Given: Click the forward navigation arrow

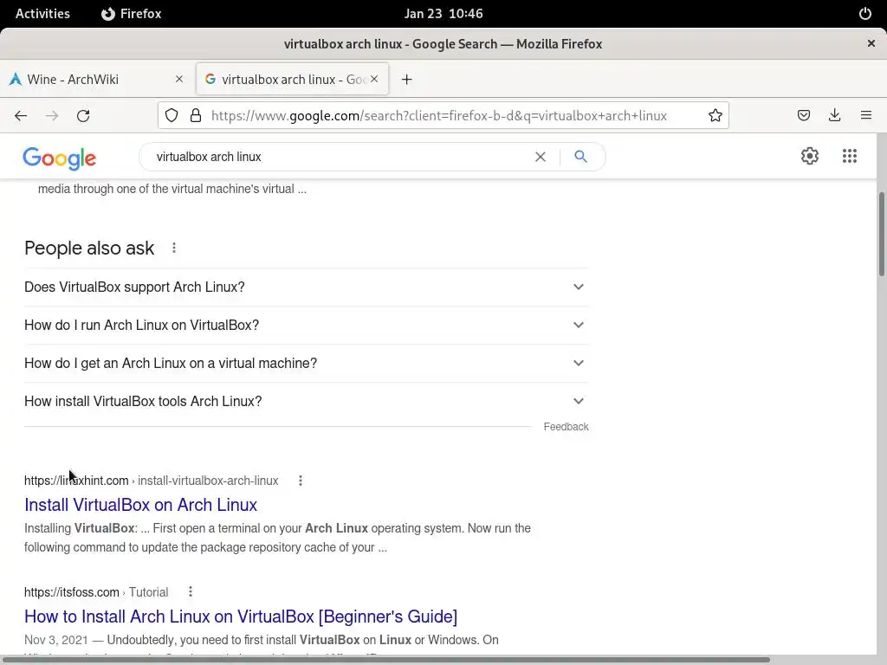Looking at the screenshot, I should coord(52,116).
